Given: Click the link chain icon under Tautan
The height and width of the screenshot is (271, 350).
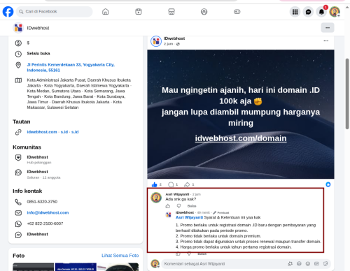Looking at the screenshot, I should click(x=18, y=132).
